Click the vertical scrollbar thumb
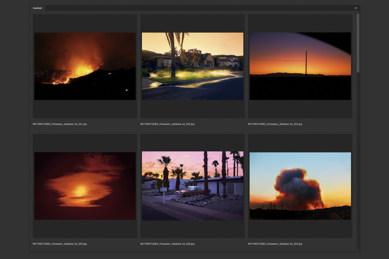This screenshot has height=259, width=389. pyautogui.click(x=358, y=43)
